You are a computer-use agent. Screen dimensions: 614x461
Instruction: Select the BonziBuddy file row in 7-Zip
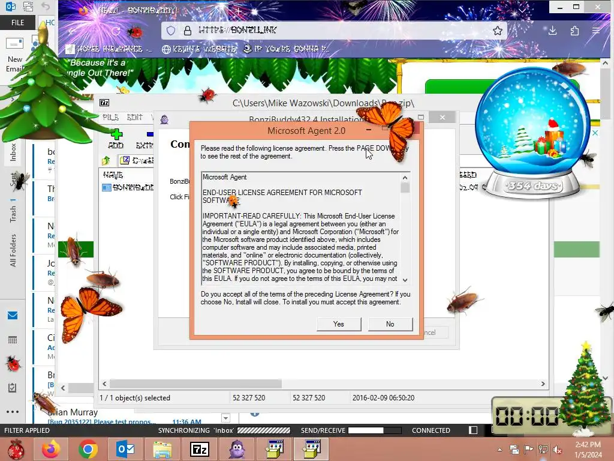pos(128,187)
